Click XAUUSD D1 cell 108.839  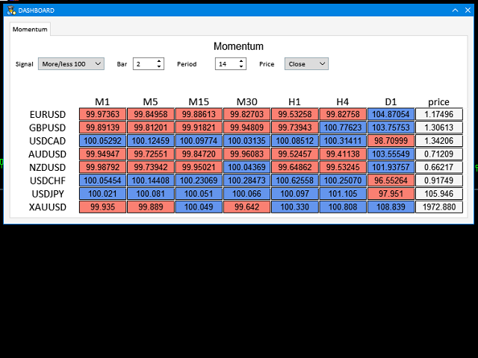click(391, 207)
